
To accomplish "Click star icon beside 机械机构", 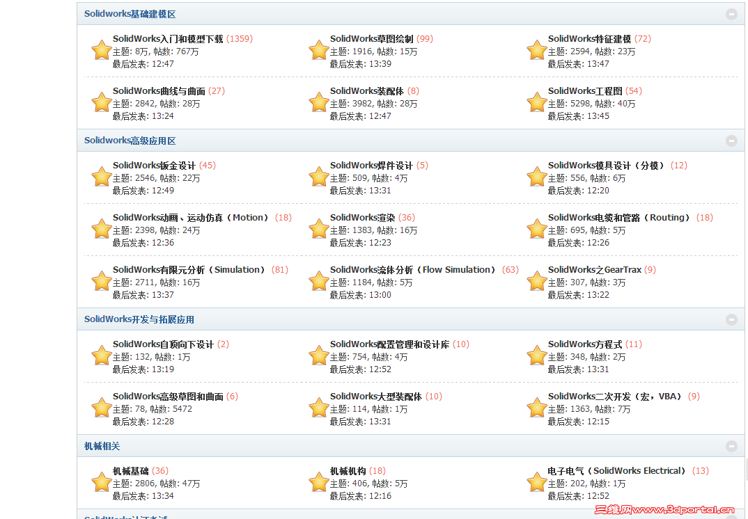I will tap(319, 482).
